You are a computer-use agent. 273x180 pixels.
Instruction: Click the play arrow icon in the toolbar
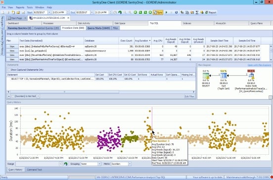(x=167, y=12)
